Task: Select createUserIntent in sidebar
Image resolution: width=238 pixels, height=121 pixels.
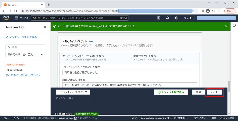Action: tap(15, 65)
